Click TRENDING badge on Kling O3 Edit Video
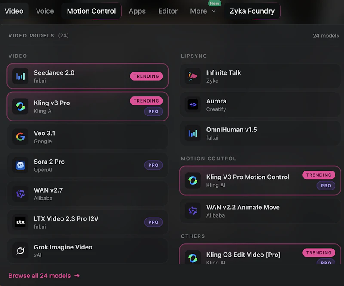 tap(319, 252)
